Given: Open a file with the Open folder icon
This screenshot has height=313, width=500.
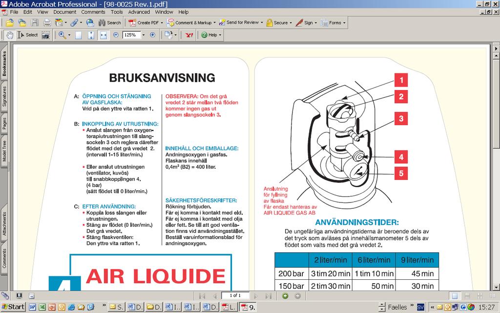Looking at the screenshot, I should 10,22.
